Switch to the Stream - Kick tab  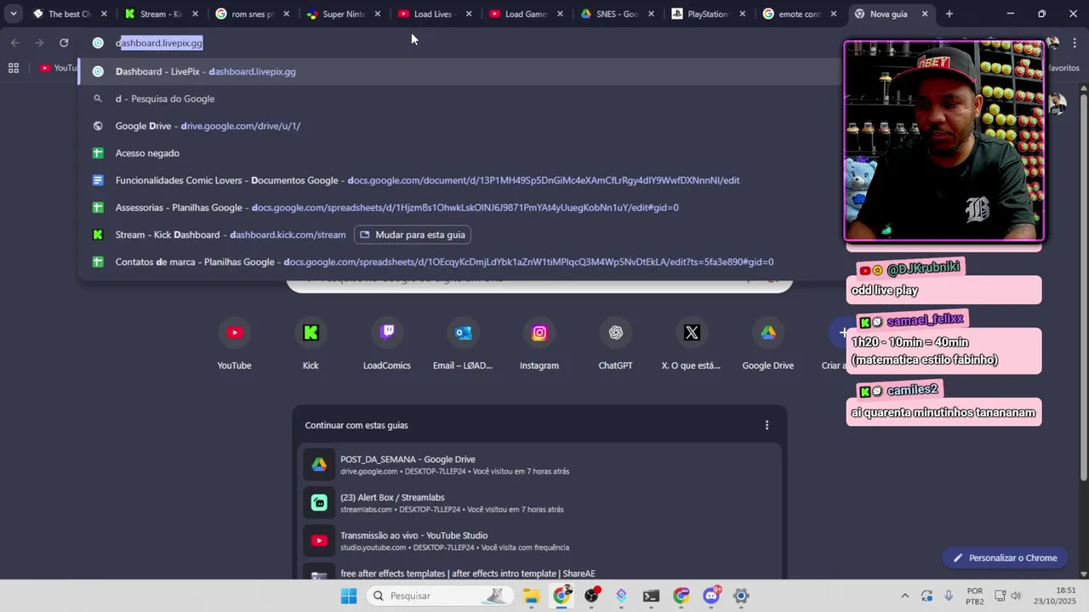click(161, 14)
